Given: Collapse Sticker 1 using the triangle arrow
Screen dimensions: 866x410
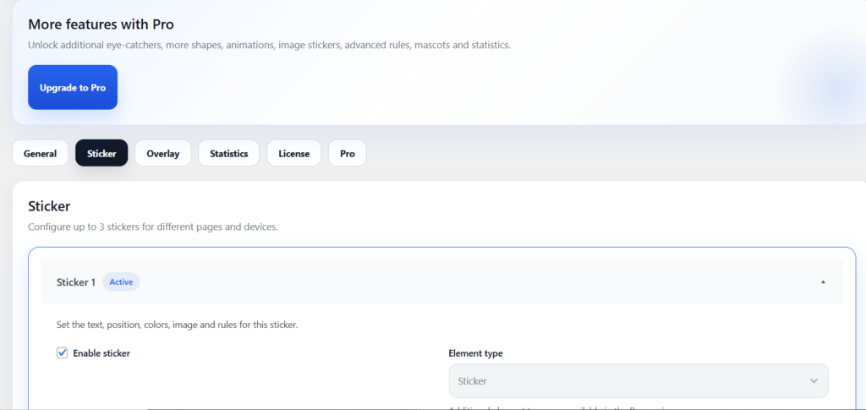Looking at the screenshot, I should tap(823, 282).
